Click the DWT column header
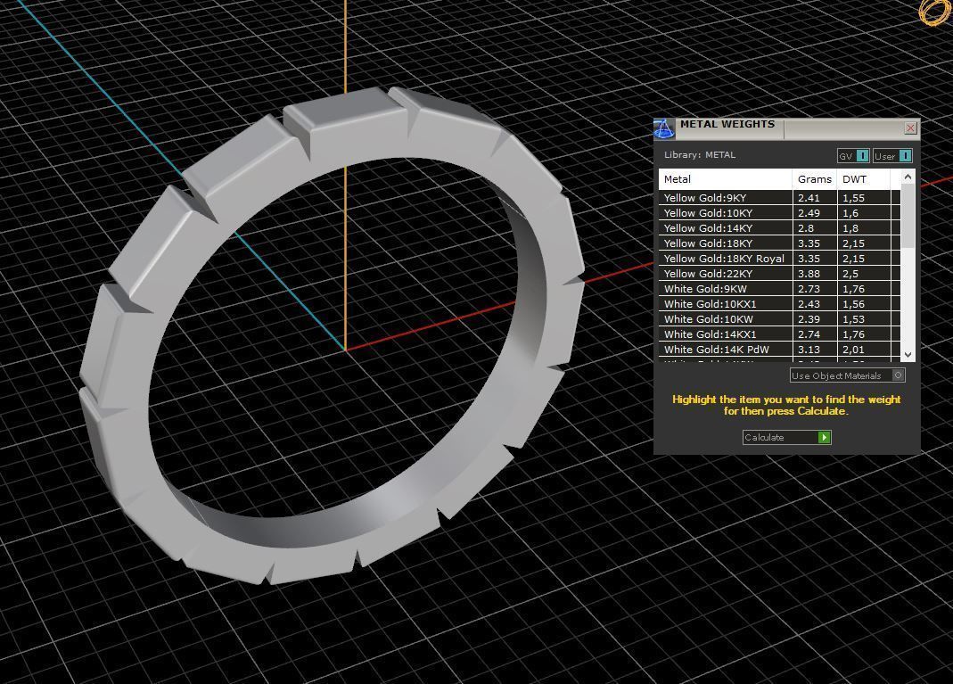Screen dimensions: 953x684 [863, 179]
